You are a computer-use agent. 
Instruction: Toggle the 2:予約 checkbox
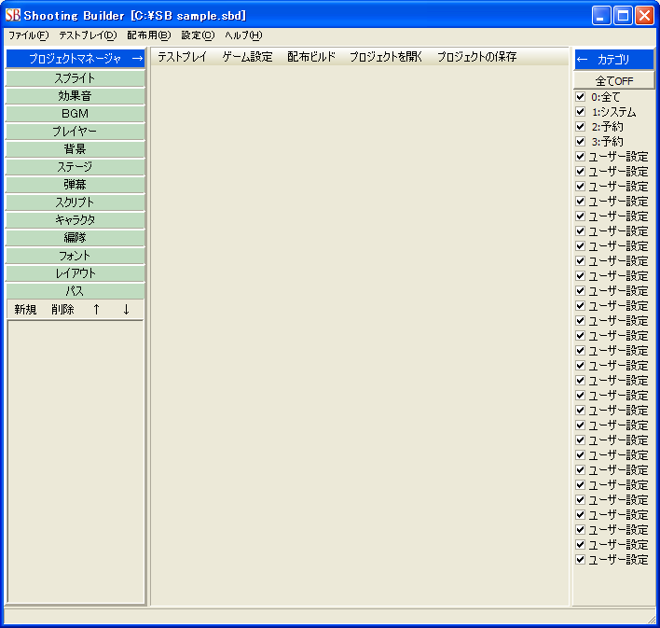581,127
